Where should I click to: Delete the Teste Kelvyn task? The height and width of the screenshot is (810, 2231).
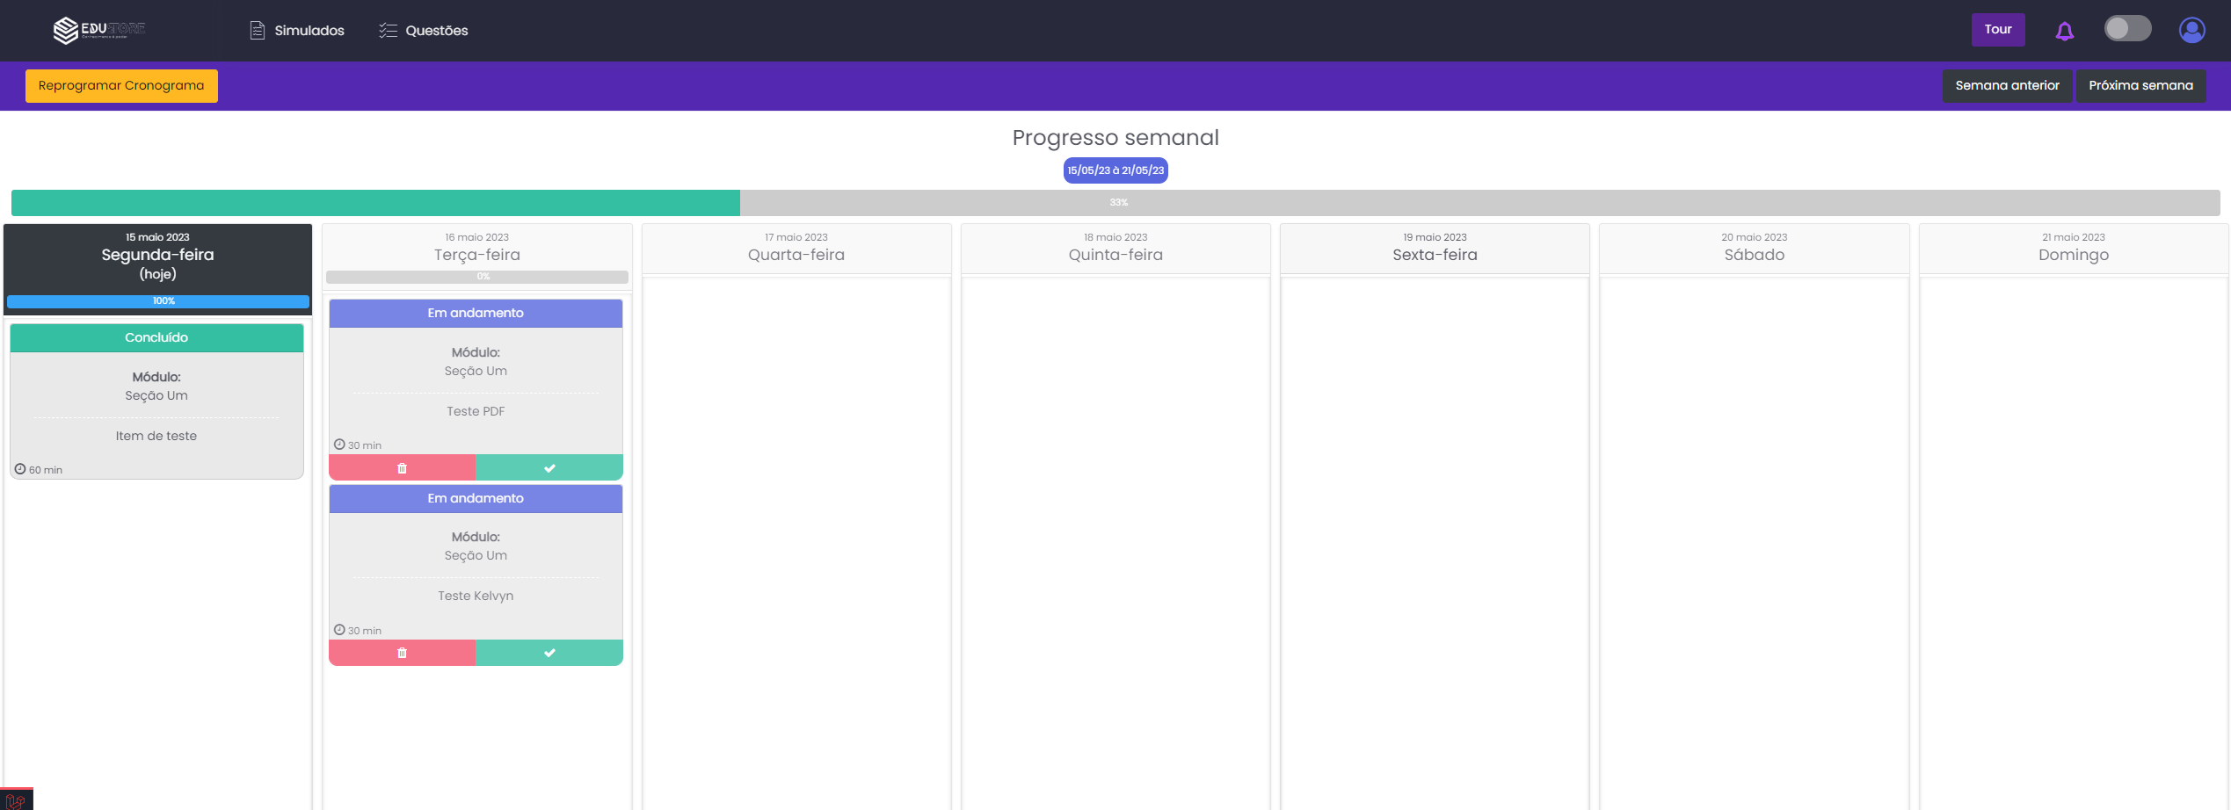(402, 653)
